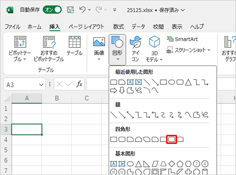Click おすすめピボットテーブル button

click(x=49, y=49)
